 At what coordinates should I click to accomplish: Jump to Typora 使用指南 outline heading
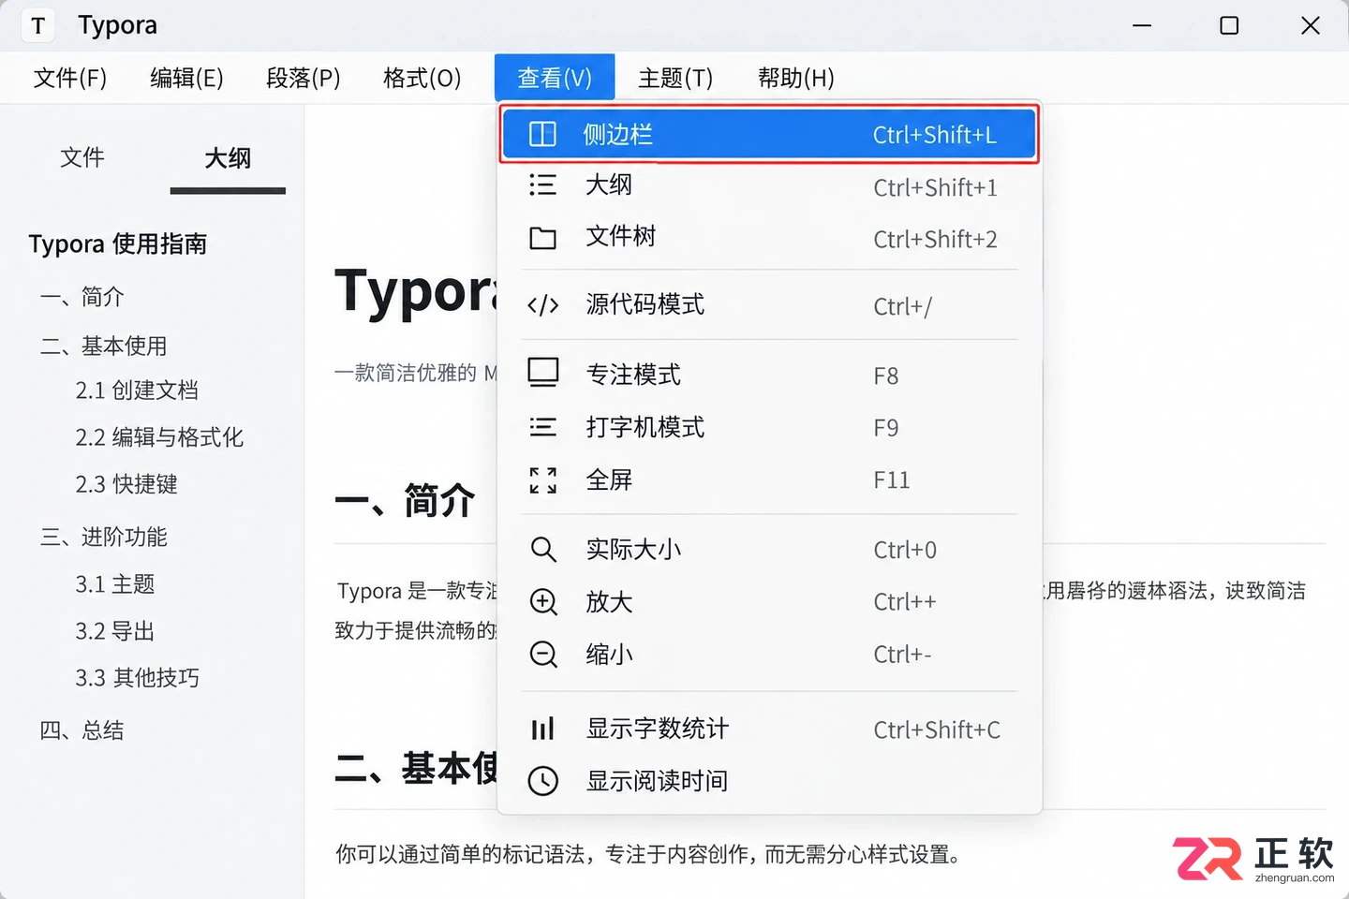118,244
